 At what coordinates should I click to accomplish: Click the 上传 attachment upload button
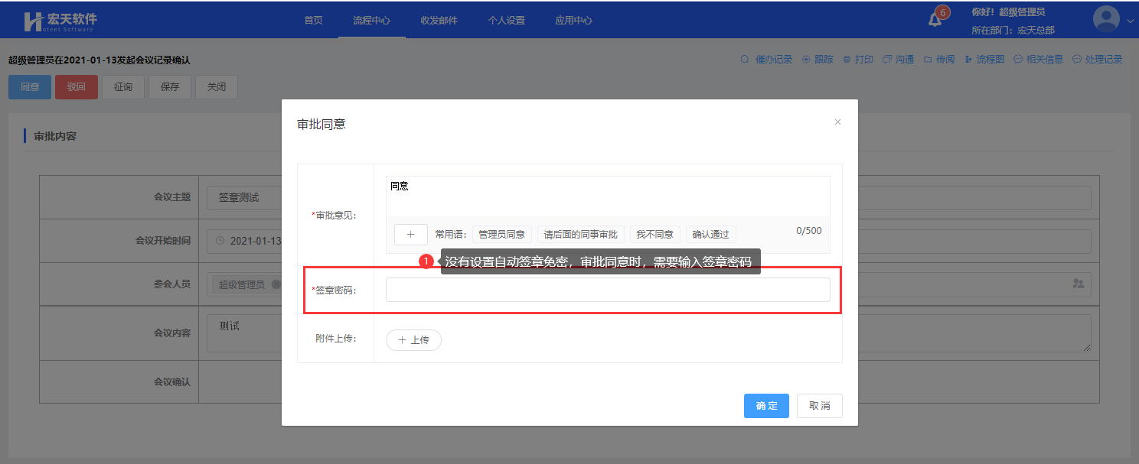pos(413,340)
